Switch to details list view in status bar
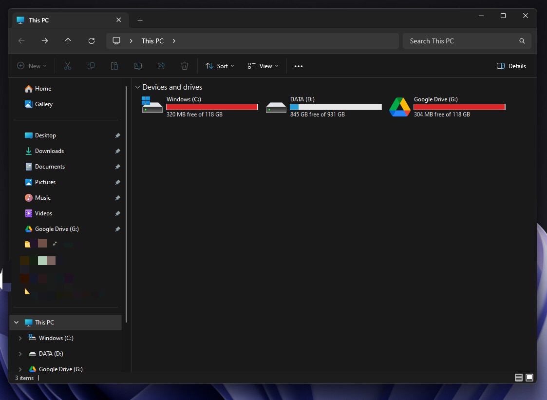547x400 pixels. 519,378
